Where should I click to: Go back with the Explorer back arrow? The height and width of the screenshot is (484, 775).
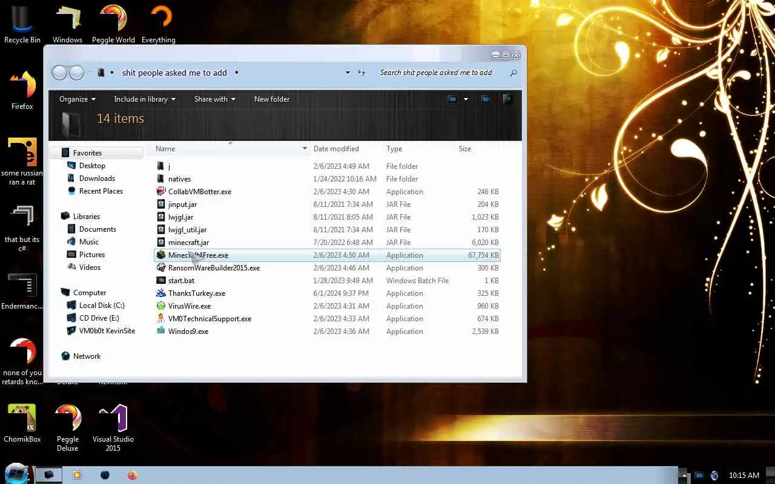tap(59, 73)
